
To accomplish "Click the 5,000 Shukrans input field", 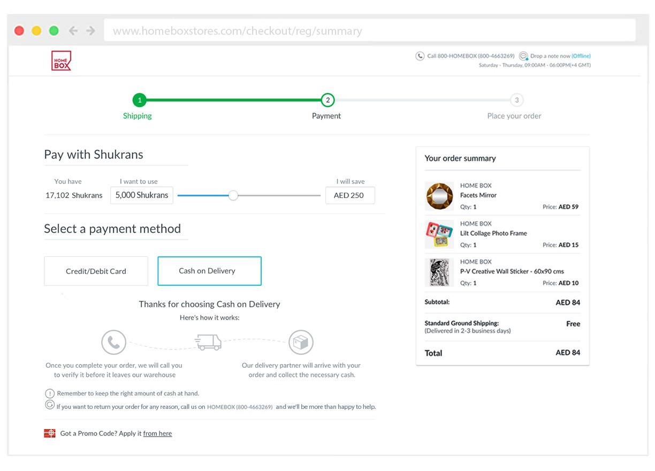I will click(142, 195).
